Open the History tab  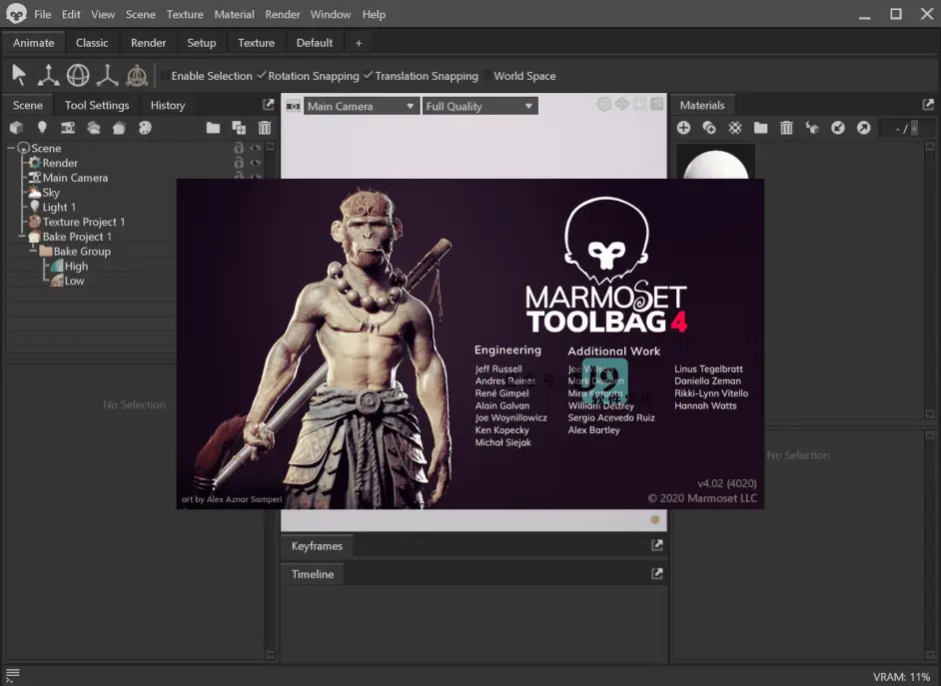pyautogui.click(x=168, y=105)
